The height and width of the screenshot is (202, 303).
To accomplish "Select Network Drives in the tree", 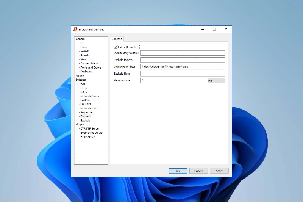I will 90,96.
